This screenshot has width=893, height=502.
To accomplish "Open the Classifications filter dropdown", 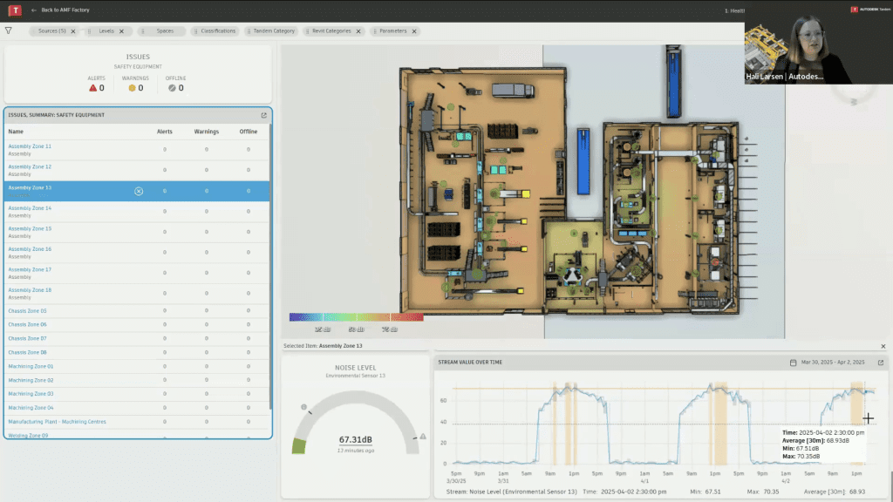I will (x=218, y=31).
